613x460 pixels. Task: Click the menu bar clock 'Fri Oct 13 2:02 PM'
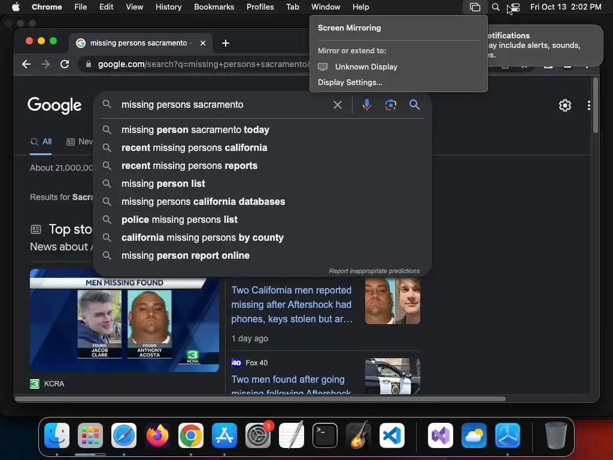click(x=566, y=7)
